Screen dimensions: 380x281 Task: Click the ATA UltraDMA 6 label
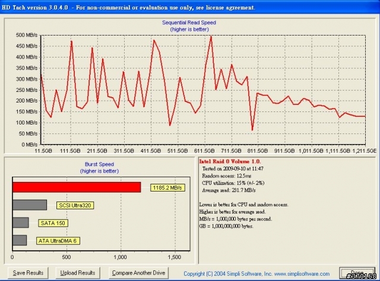[58, 241]
